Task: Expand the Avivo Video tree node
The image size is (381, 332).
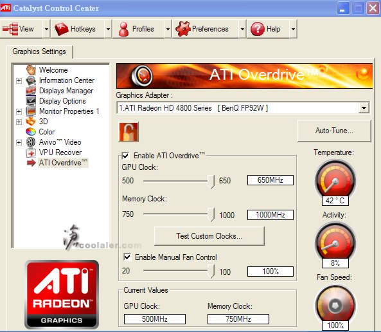Action: 19,142
